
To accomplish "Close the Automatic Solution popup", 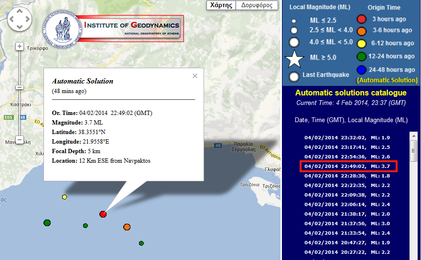I will click(194, 76).
